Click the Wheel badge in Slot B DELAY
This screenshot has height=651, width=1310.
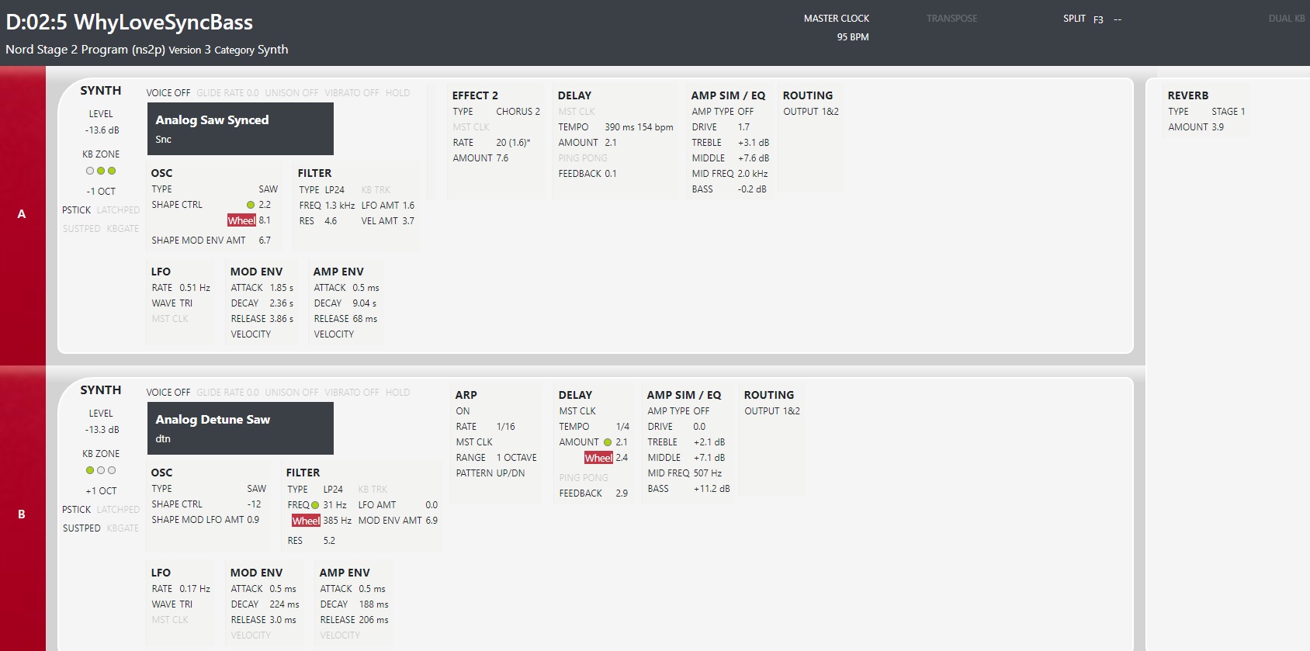598,458
